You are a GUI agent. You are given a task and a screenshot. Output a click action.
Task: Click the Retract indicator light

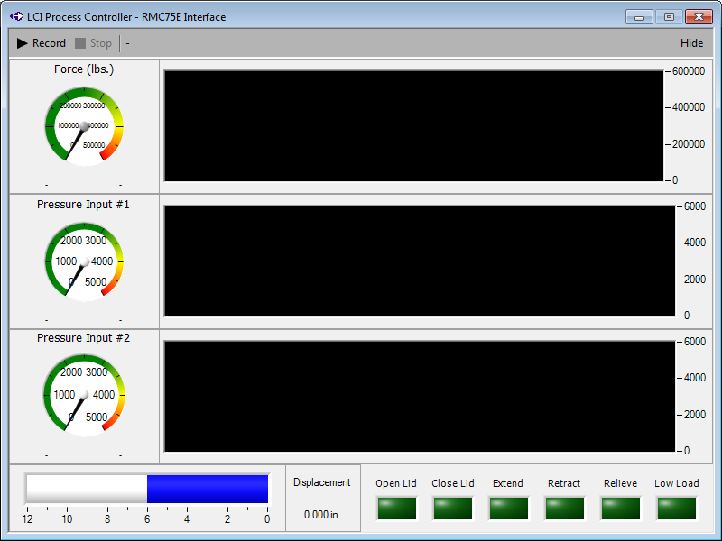point(564,508)
